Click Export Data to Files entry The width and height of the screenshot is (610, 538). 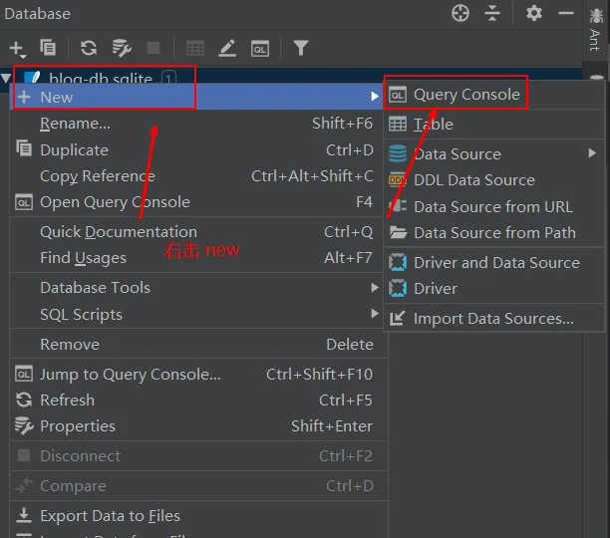click(x=110, y=516)
